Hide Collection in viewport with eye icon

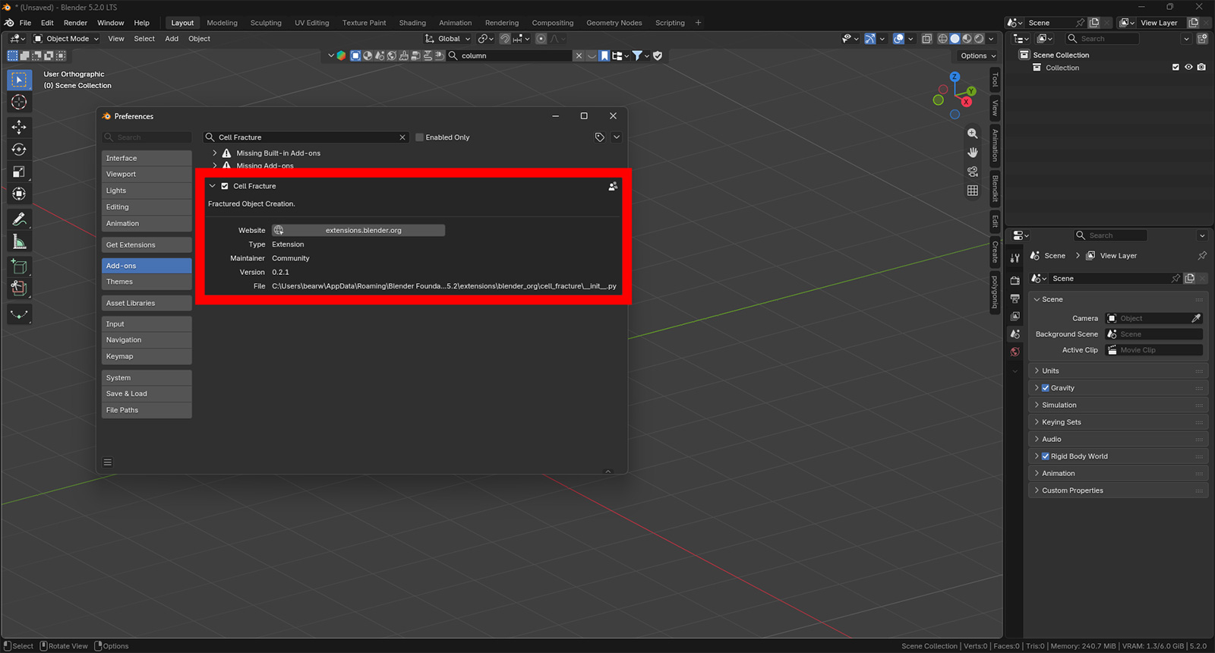coord(1189,68)
